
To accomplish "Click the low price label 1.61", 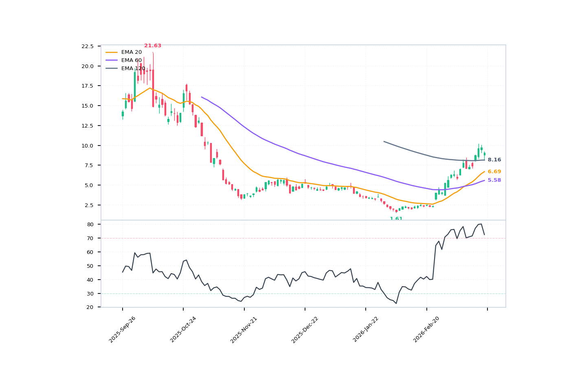I will [x=396, y=219].
